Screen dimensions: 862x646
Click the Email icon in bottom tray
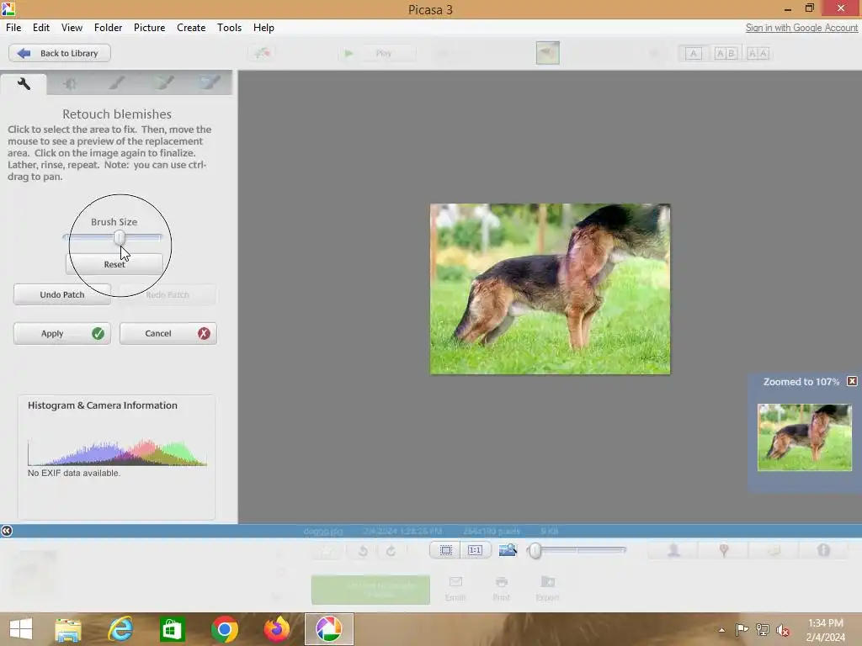coord(455,588)
